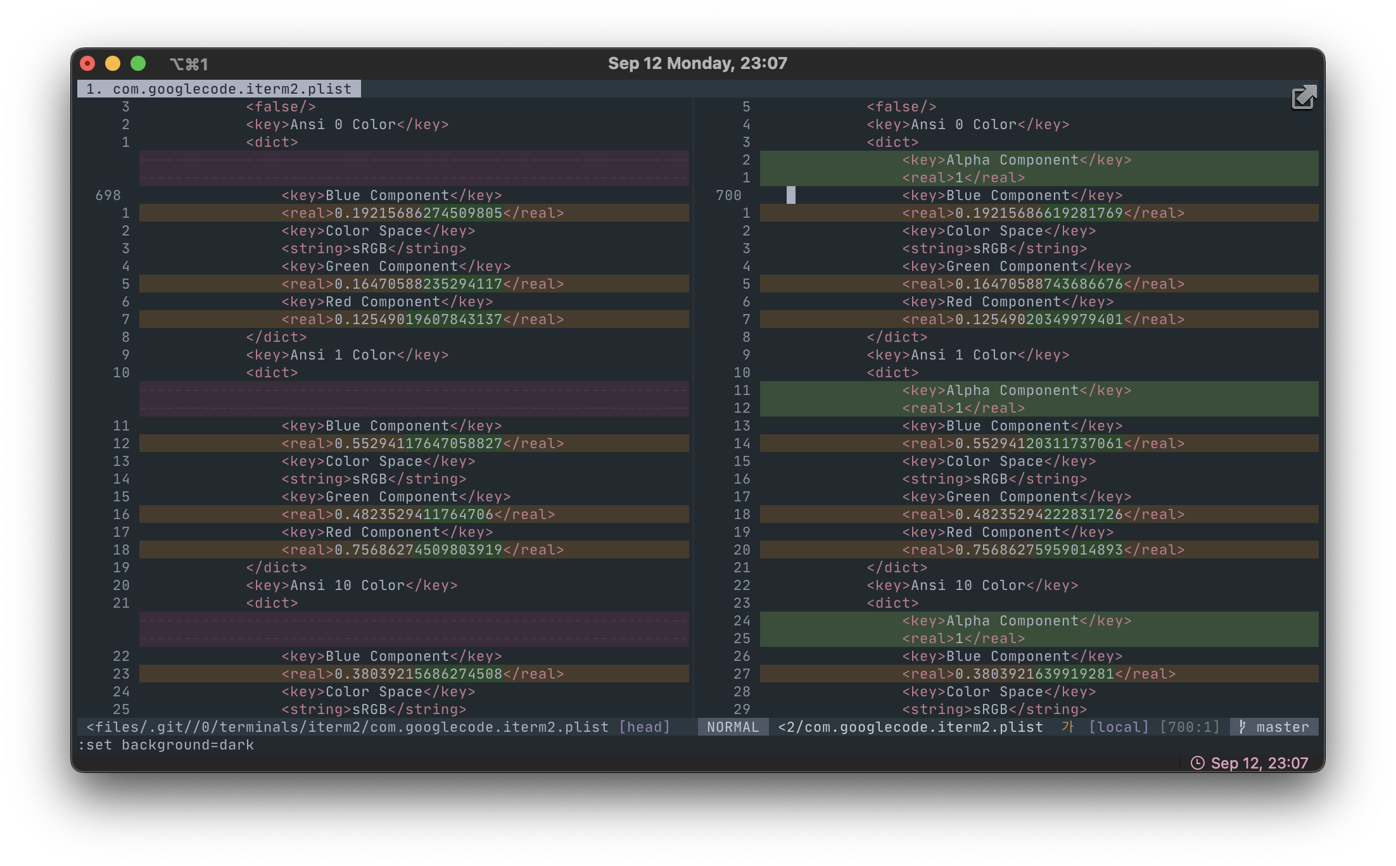Click 'Red Component' on right pane line 19

(1003, 532)
